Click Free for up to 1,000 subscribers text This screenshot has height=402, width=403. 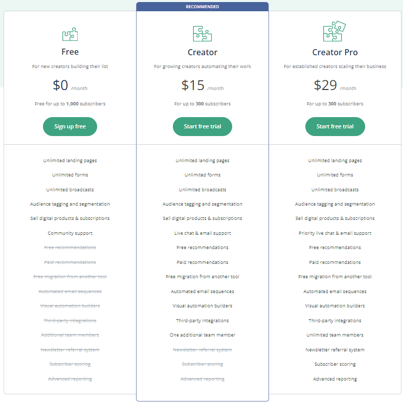pos(70,104)
